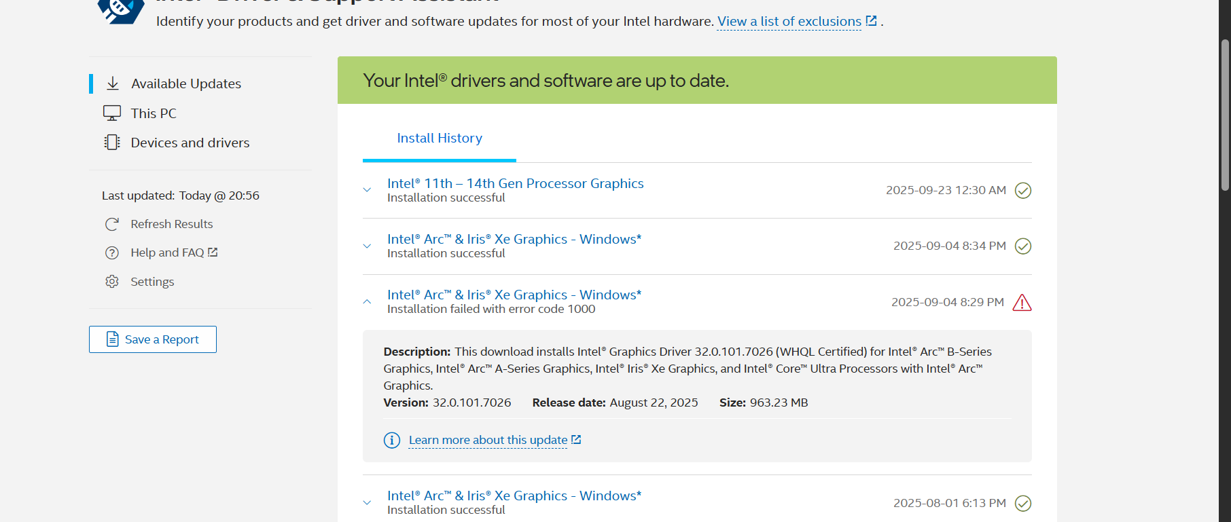The image size is (1231, 522).
Task: Click the Help and FAQ question icon
Action: (112, 253)
